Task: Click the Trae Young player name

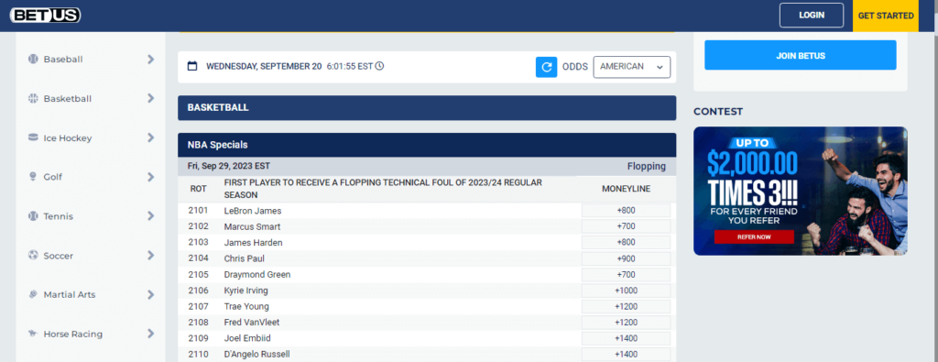Action: click(246, 306)
